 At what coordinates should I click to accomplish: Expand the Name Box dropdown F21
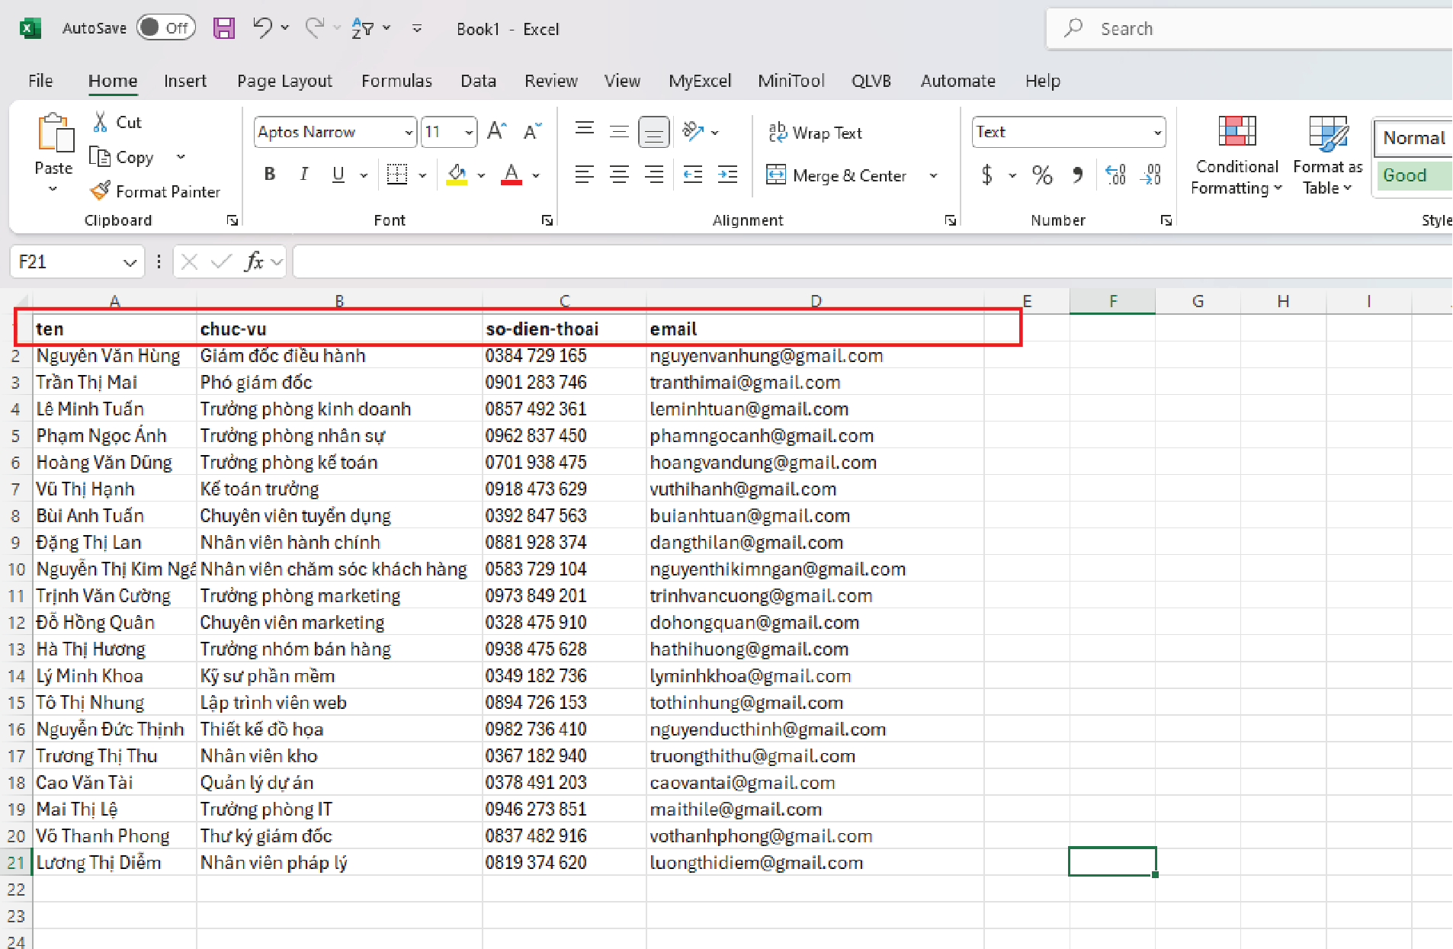pyautogui.click(x=130, y=262)
